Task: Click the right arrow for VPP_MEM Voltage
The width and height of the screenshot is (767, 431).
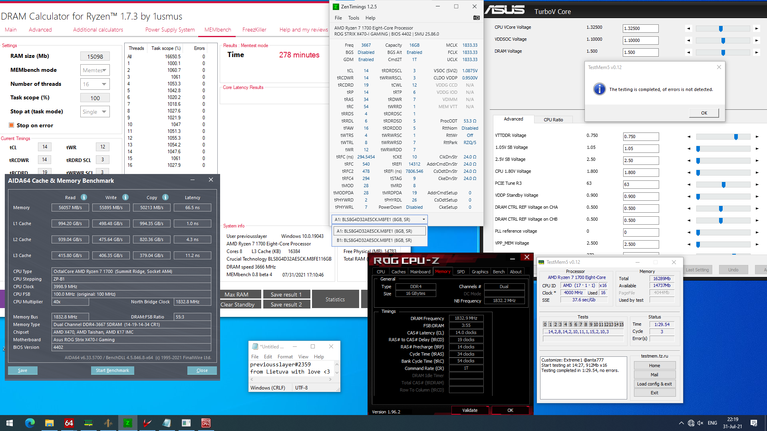Action: (757, 245)
